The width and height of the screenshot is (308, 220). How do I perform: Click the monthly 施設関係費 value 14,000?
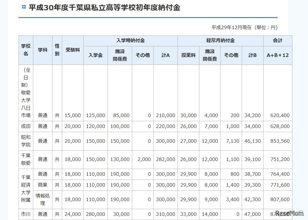point(210,214)
